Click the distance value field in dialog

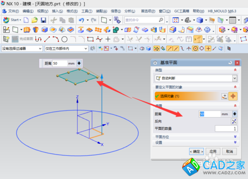pos(210,114)
